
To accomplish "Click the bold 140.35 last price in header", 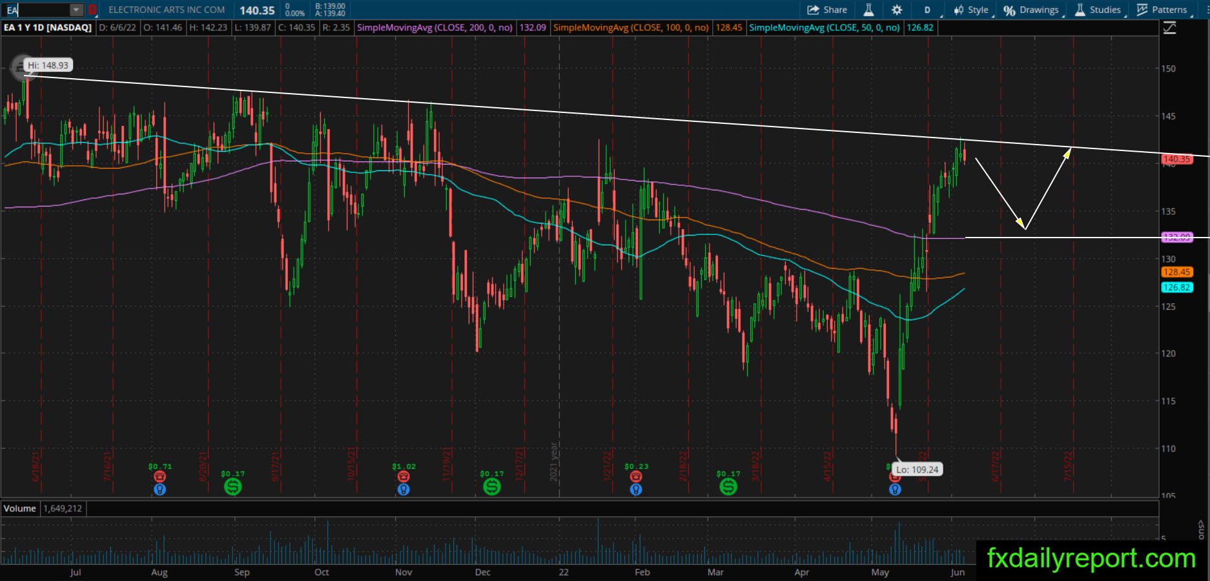I will click(257, 10).
